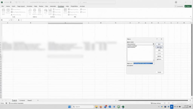
Task: Click Run Dialog in Controls group
Action: pyautogui.click(x=57, y=15)
